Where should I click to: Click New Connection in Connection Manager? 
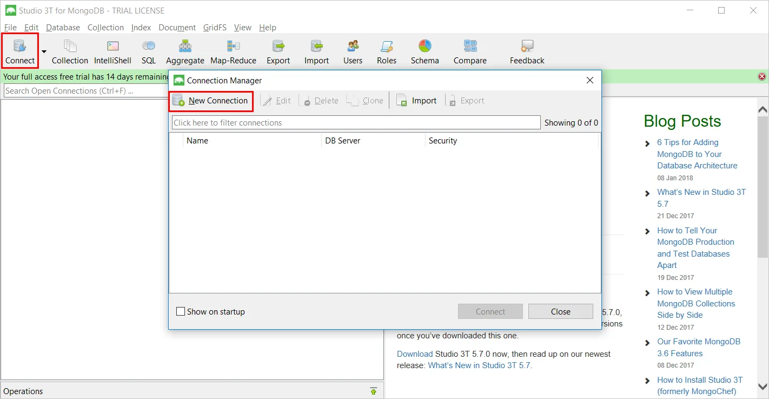pos(211,101)
